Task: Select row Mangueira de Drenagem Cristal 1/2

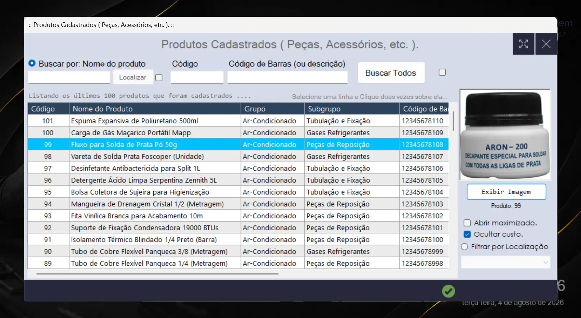Action: point(238,204)
